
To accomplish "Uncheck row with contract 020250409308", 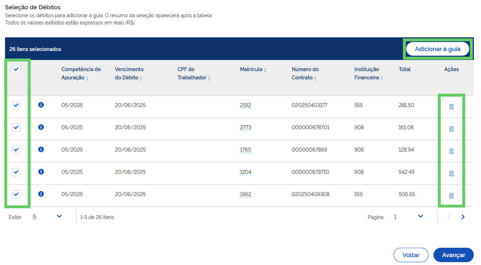I will coord(16,194).
